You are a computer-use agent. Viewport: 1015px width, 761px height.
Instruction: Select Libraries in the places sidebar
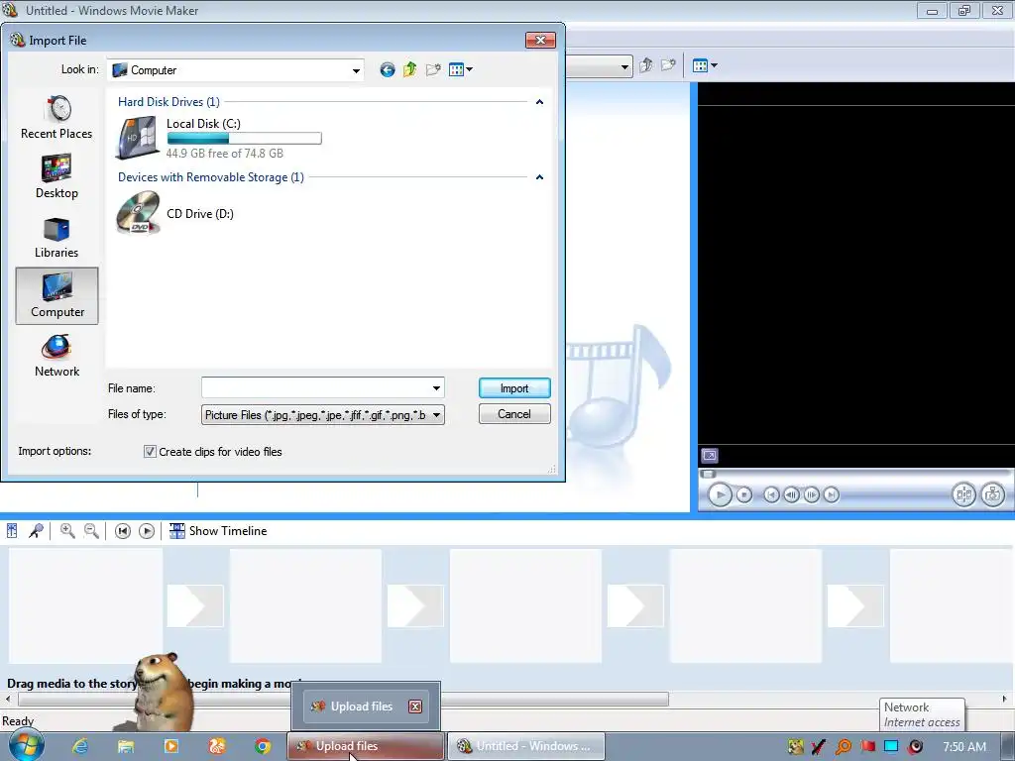(56, 237)
